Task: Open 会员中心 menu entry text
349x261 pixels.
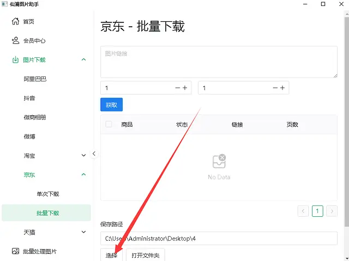Action: (x=34, y=41)
